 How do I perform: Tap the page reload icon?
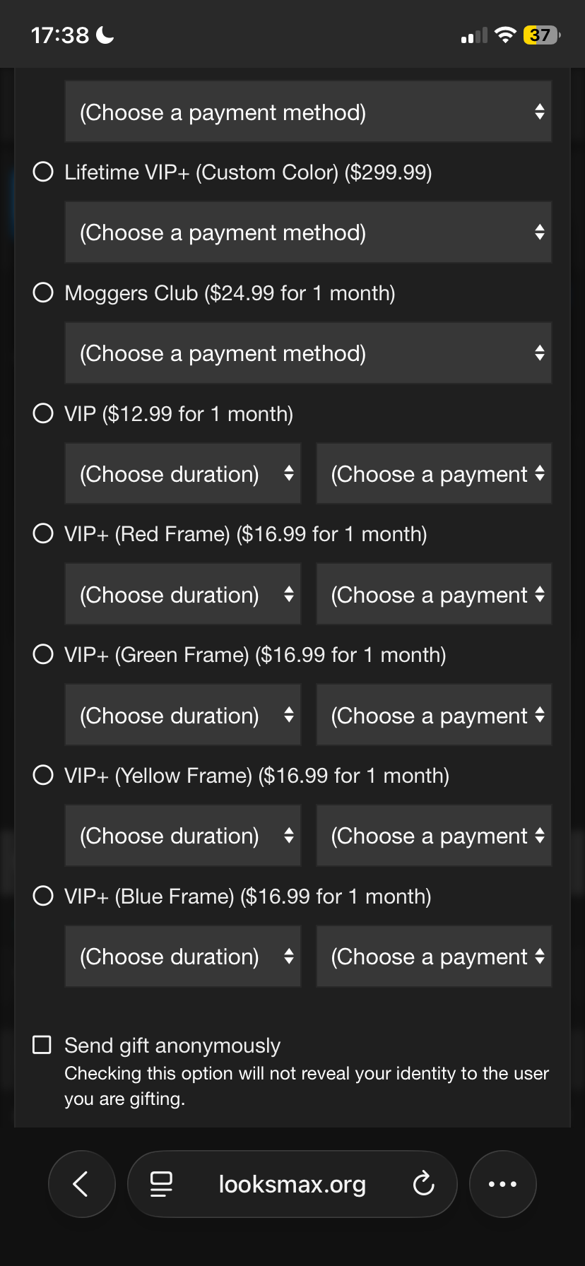tap(423, 1184)
